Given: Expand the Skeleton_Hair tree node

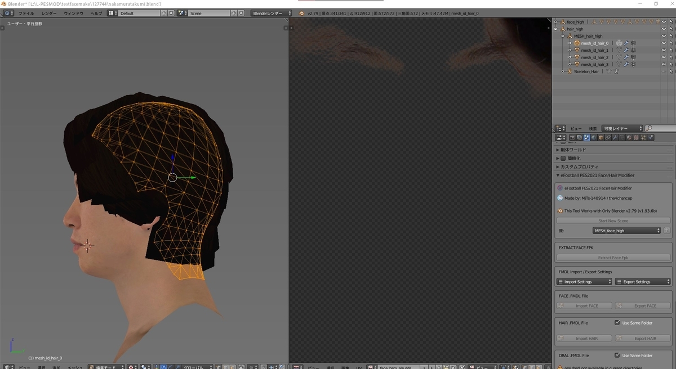Looking at the screenshot, I should coord(562,71).
